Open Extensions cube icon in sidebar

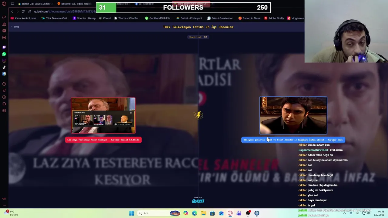[4, 104]
